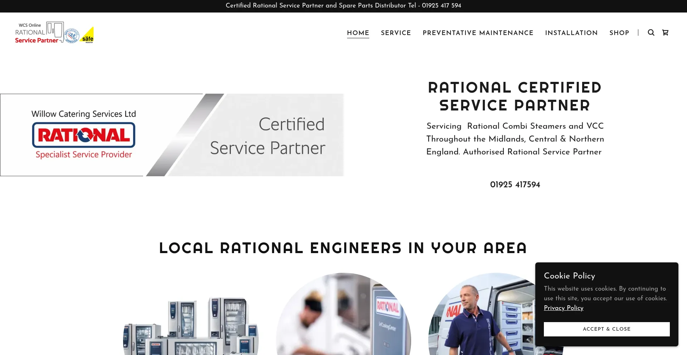Open the Service menu item
Viewport: 687px width, 355px height.
pyautogui.click(x=396, y=33)
